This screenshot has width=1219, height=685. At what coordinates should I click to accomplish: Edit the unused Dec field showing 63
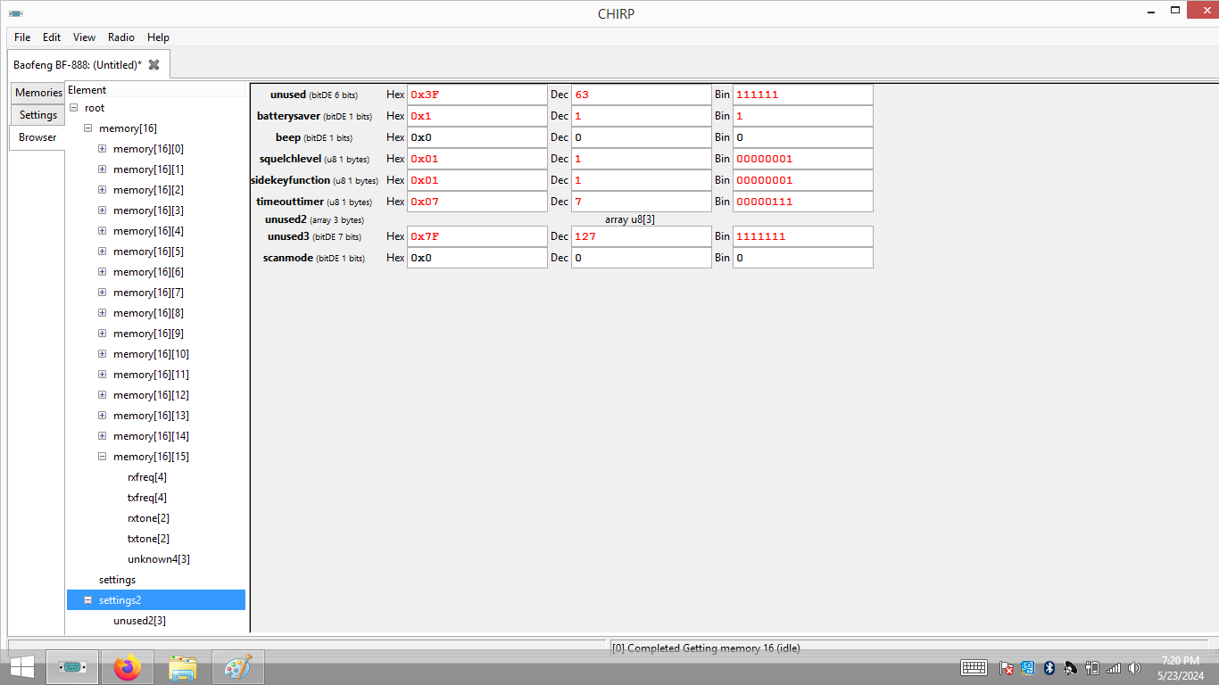641,95
